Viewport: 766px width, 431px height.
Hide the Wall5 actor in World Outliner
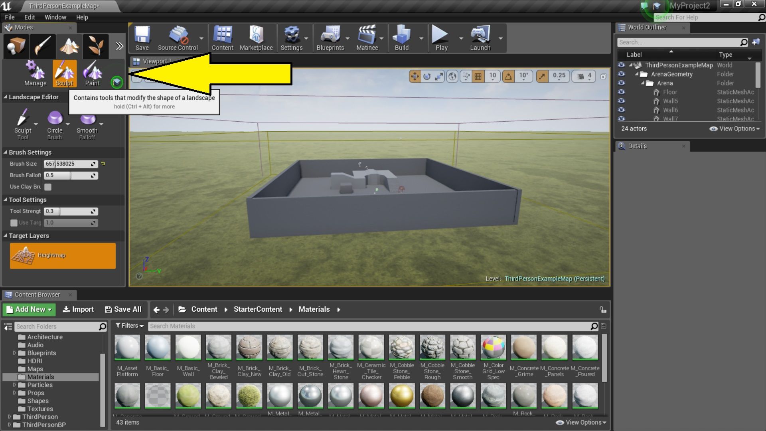tap(621, 101)
